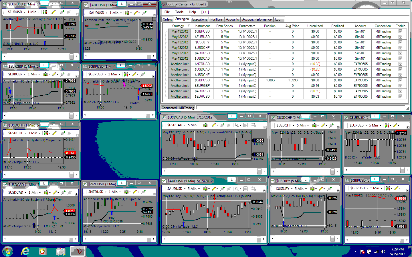The image size is (412, 257).
Task: Click the last greyed icon in $USDCAD 5 Min toolbar
Action: coord(253,125)
